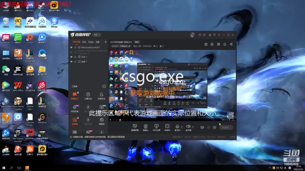Open the notification bell in stream header

click(x=225, y=44)
